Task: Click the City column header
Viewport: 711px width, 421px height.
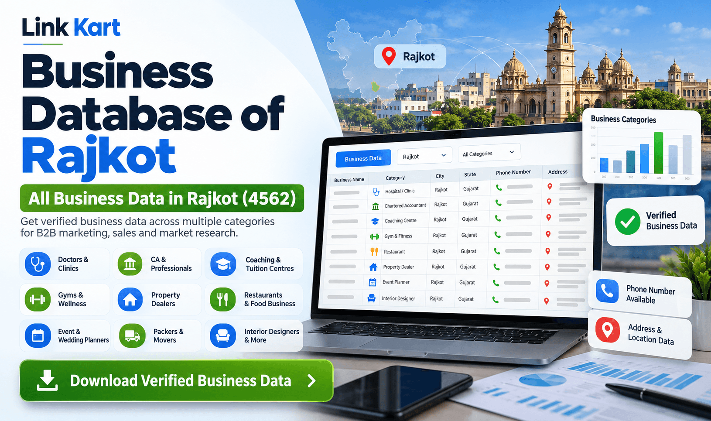Action: tap(440, 176)
